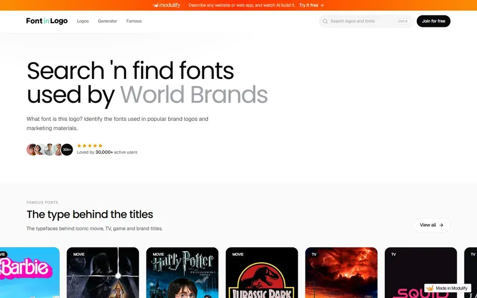This screenshot has height=298, width=477.
Task: Click the first user avatar in the row
Action: [x=32, y=149]
